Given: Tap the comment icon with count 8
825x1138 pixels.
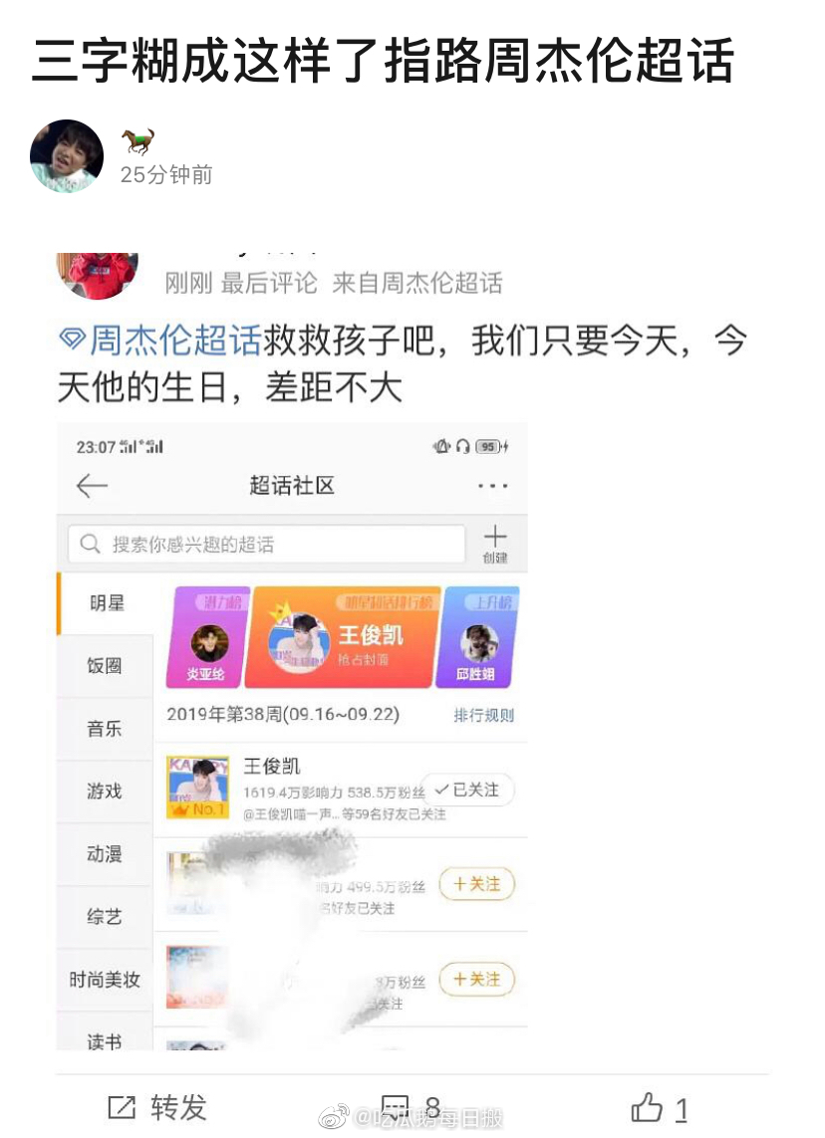Looking at the screenshot, I should [396, 1108].
